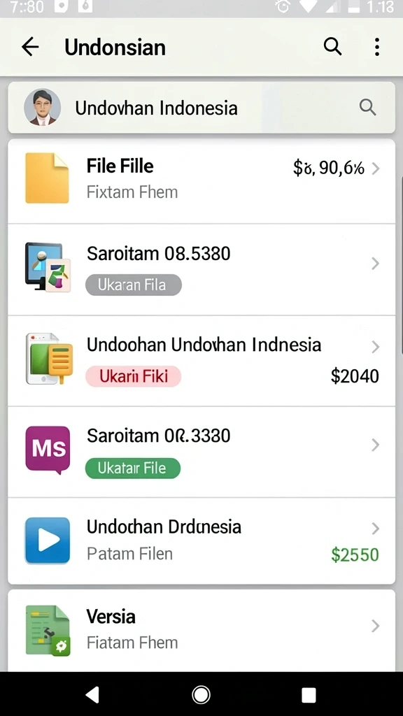Screen dimensions: 403x716
Task: Open search from the top app bar
Action: [332, 47]
